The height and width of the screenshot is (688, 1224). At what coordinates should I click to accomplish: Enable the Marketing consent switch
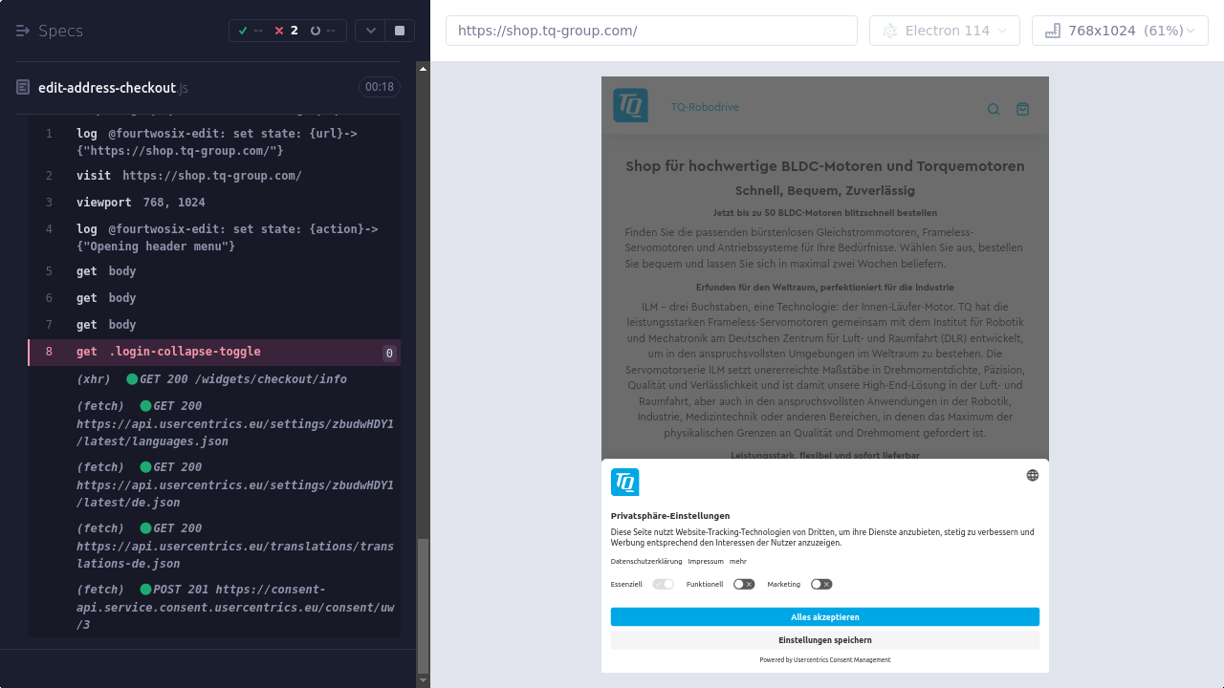pos(821,584)
